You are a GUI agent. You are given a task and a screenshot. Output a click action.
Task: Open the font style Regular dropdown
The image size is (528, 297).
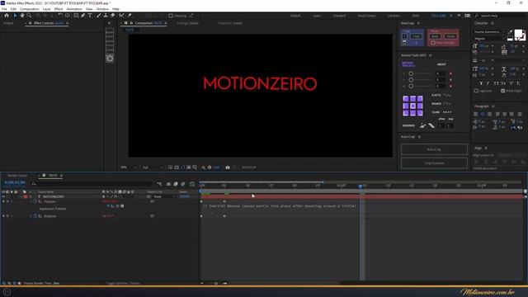pyautogui.click(x=489, y=39)
